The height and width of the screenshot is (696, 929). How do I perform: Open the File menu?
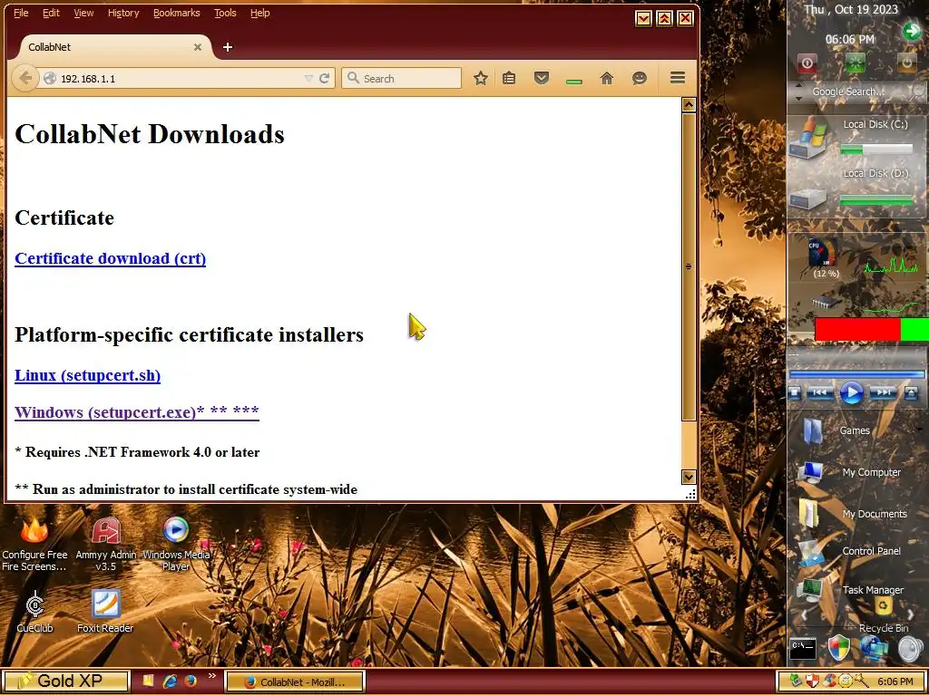click(x=21, y=13)
